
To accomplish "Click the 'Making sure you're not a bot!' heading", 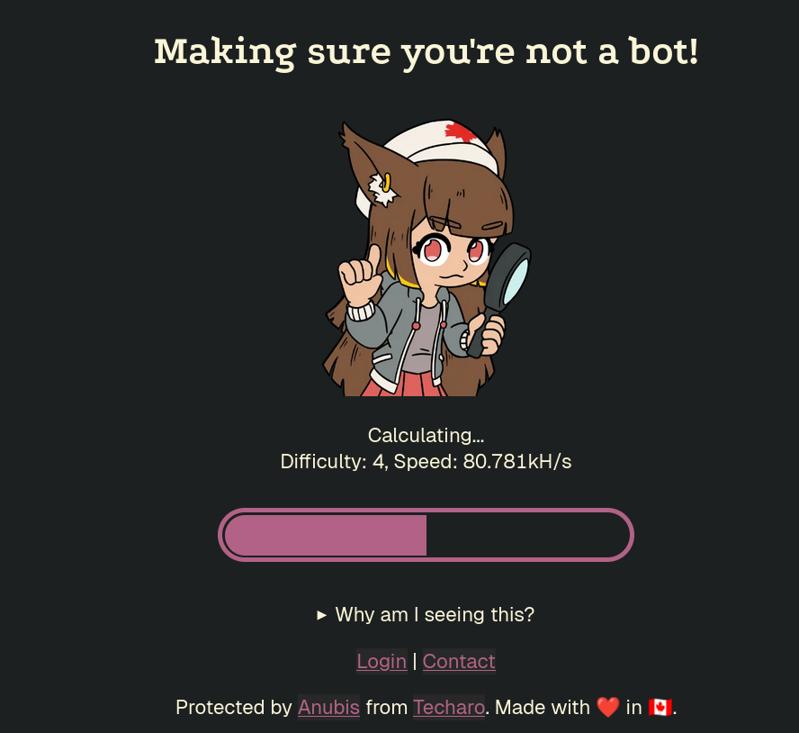I will click(x=426, y=51).
